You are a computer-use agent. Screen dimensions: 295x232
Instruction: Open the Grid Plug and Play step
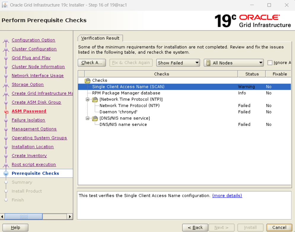31,58
